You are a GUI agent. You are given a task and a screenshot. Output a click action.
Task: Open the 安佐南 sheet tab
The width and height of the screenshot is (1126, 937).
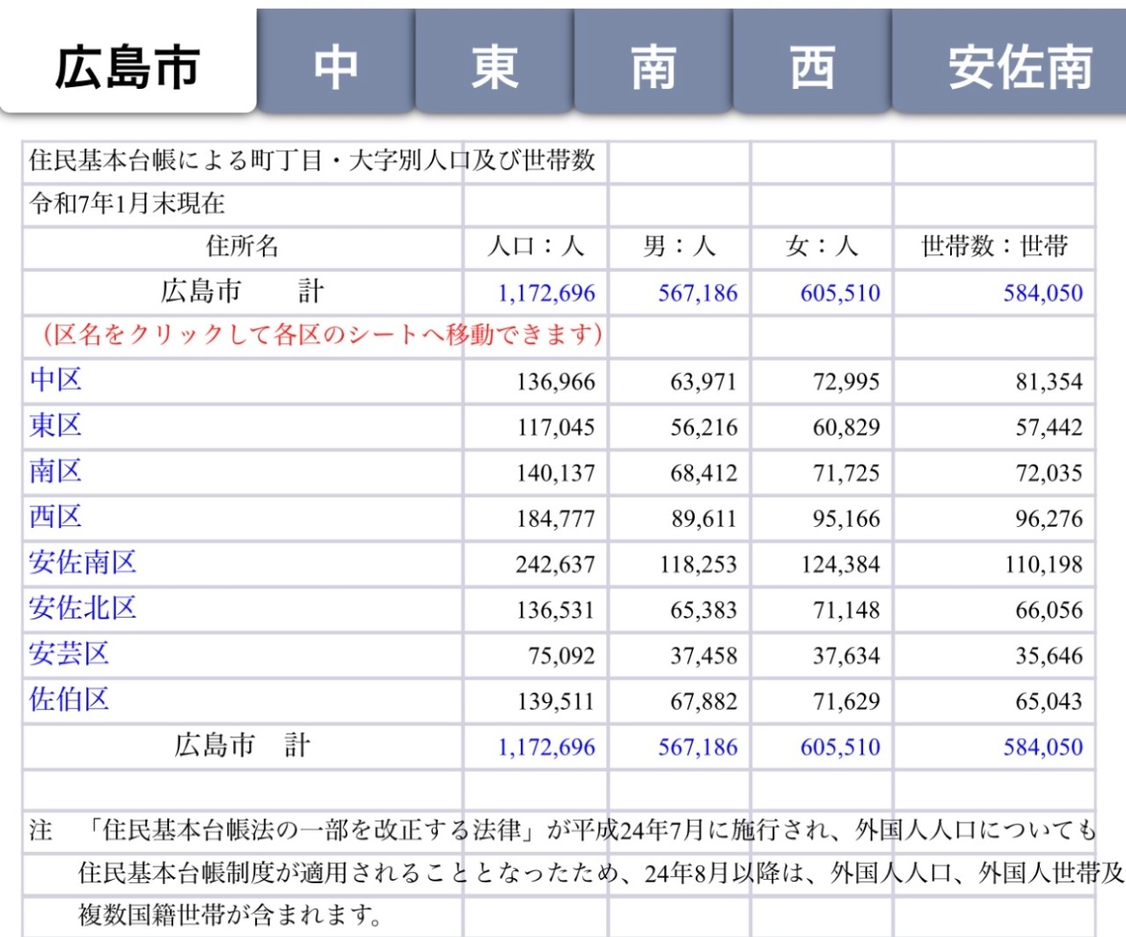point(1019,68)
